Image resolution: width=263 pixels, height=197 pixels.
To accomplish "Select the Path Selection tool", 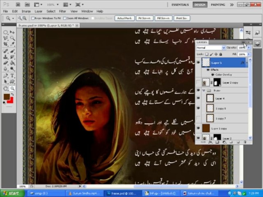I will coord(5,82).
